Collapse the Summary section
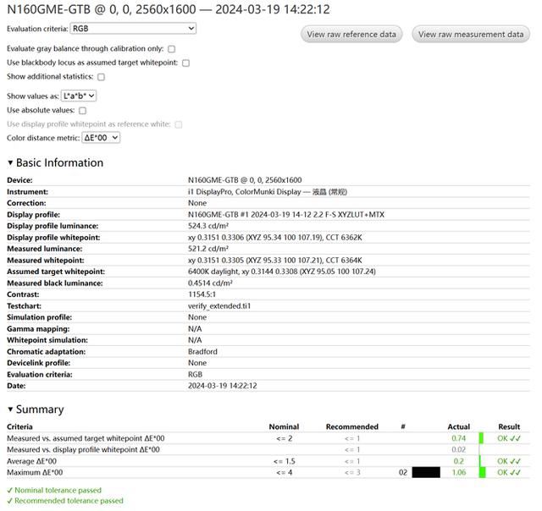This screenshot has width=542, height=511. [x=10, y=409]
